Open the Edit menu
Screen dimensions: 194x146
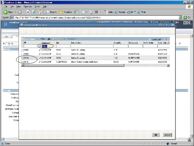coord(12,6)
